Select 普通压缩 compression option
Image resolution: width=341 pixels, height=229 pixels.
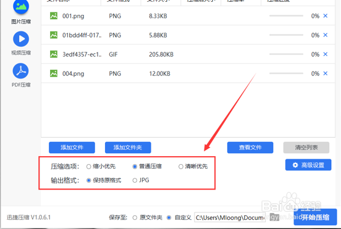tap(135, 167)
